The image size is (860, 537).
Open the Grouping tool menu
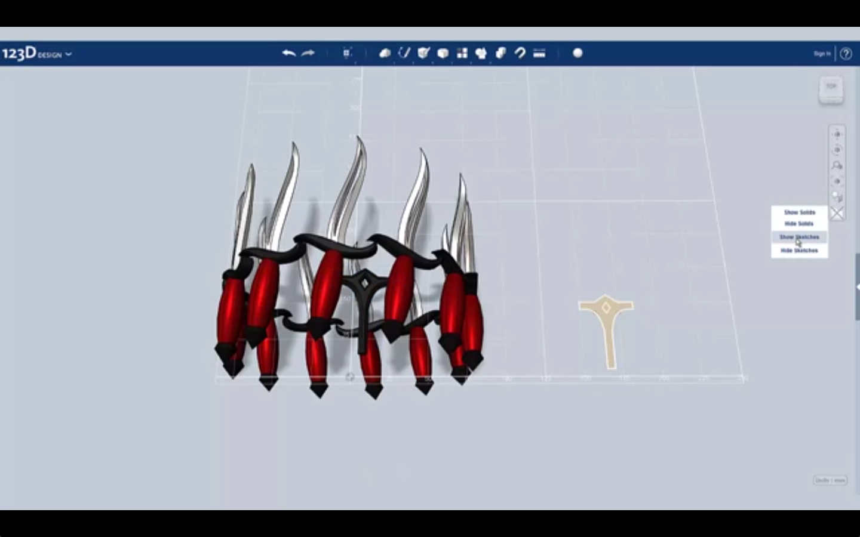(x=481, y=53)
